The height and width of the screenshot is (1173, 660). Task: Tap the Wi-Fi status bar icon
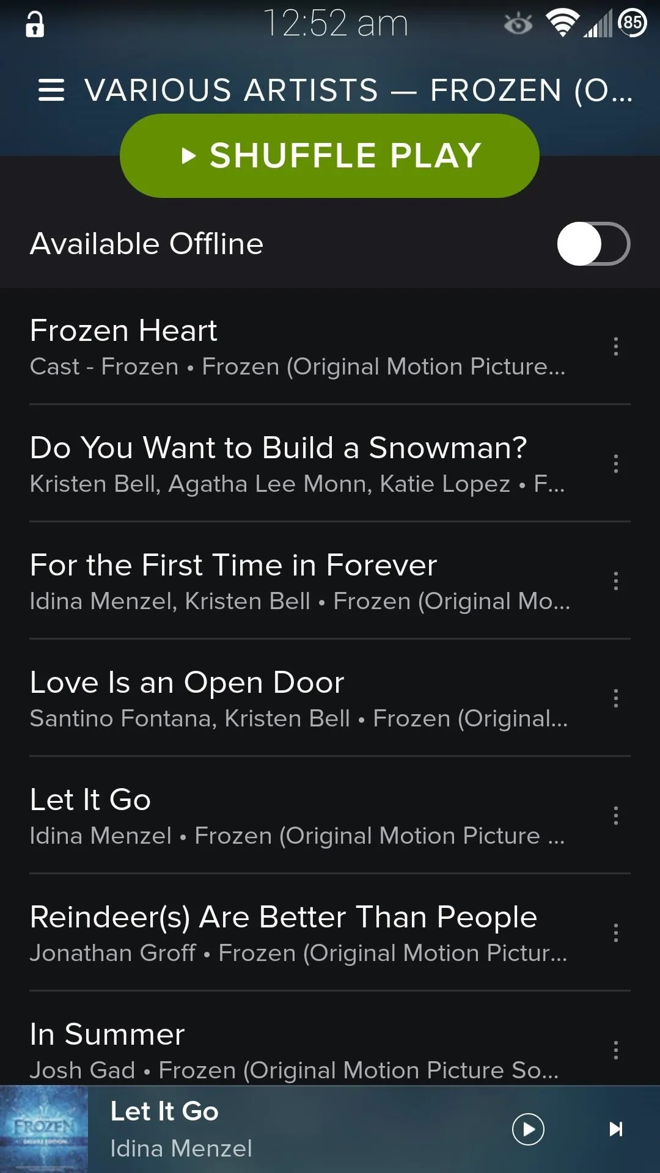coord(562,23)
